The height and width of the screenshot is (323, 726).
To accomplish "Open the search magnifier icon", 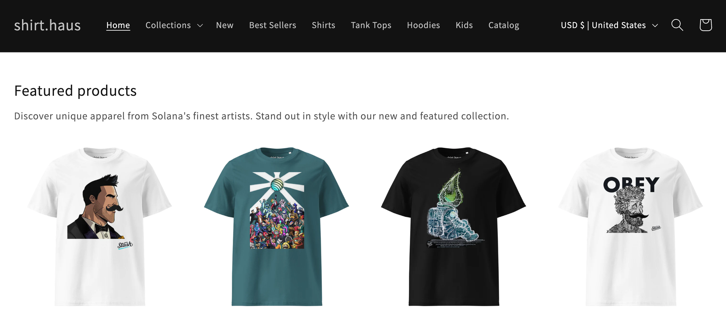I will click(677, 25).
